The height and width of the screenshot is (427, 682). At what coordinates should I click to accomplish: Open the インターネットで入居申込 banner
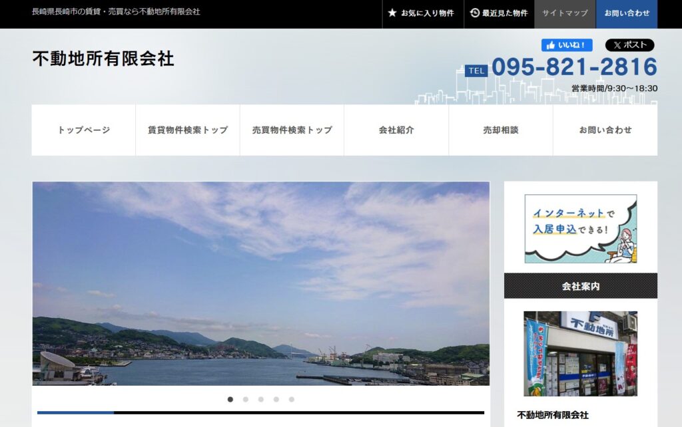580,228
